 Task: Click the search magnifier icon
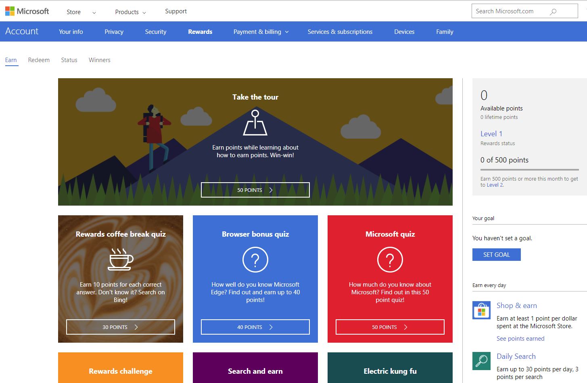[x=553, y=12]
